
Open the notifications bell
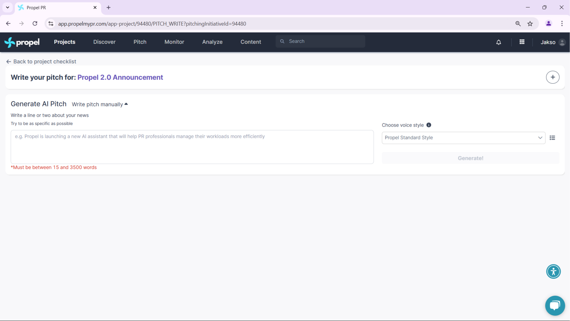point(499,42)
